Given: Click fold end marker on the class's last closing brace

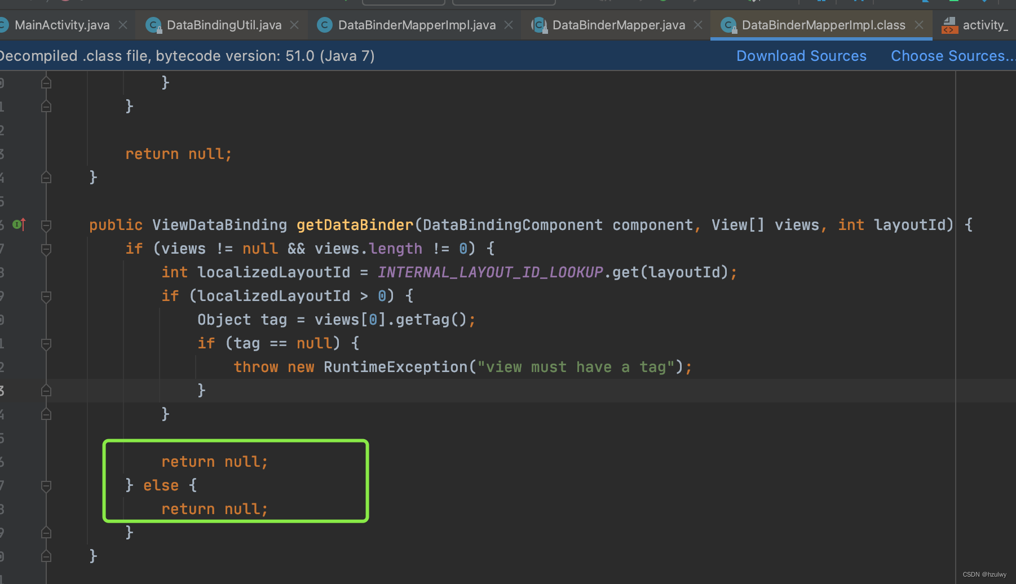Looking at the screenshot, I should point(46,556).
